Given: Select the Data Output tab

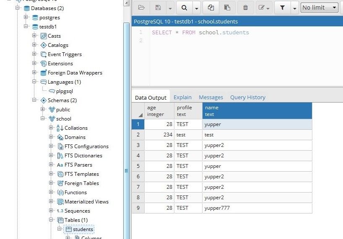Looking at the screenshot, I should (151, 98).
